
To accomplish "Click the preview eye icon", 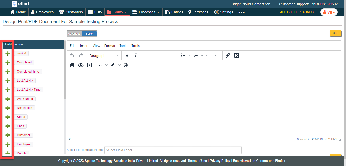I will 81,65.
